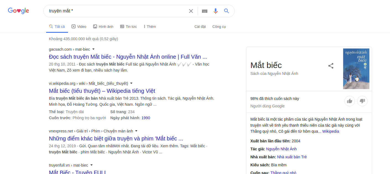Dislike the book with thumbs down
Screen dimensions: 390x174
pos(362,101)
